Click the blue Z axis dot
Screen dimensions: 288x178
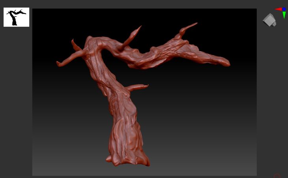[284, 9]
